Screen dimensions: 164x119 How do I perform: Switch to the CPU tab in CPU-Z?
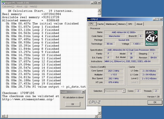tap(92, 24)
